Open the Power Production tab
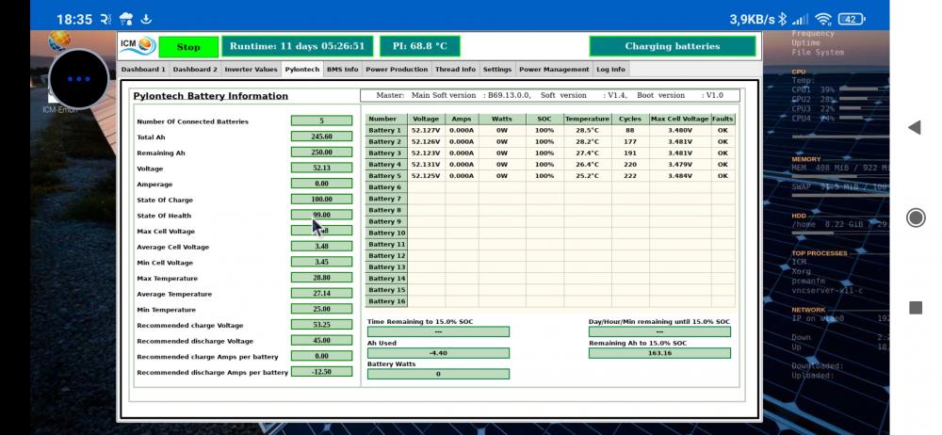The height and width of the screenshot is (435, 942). 397,69
